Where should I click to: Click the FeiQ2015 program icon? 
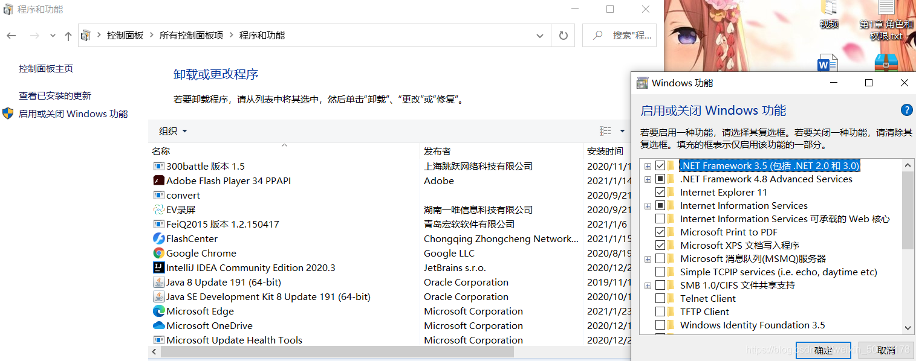point(159,224)
